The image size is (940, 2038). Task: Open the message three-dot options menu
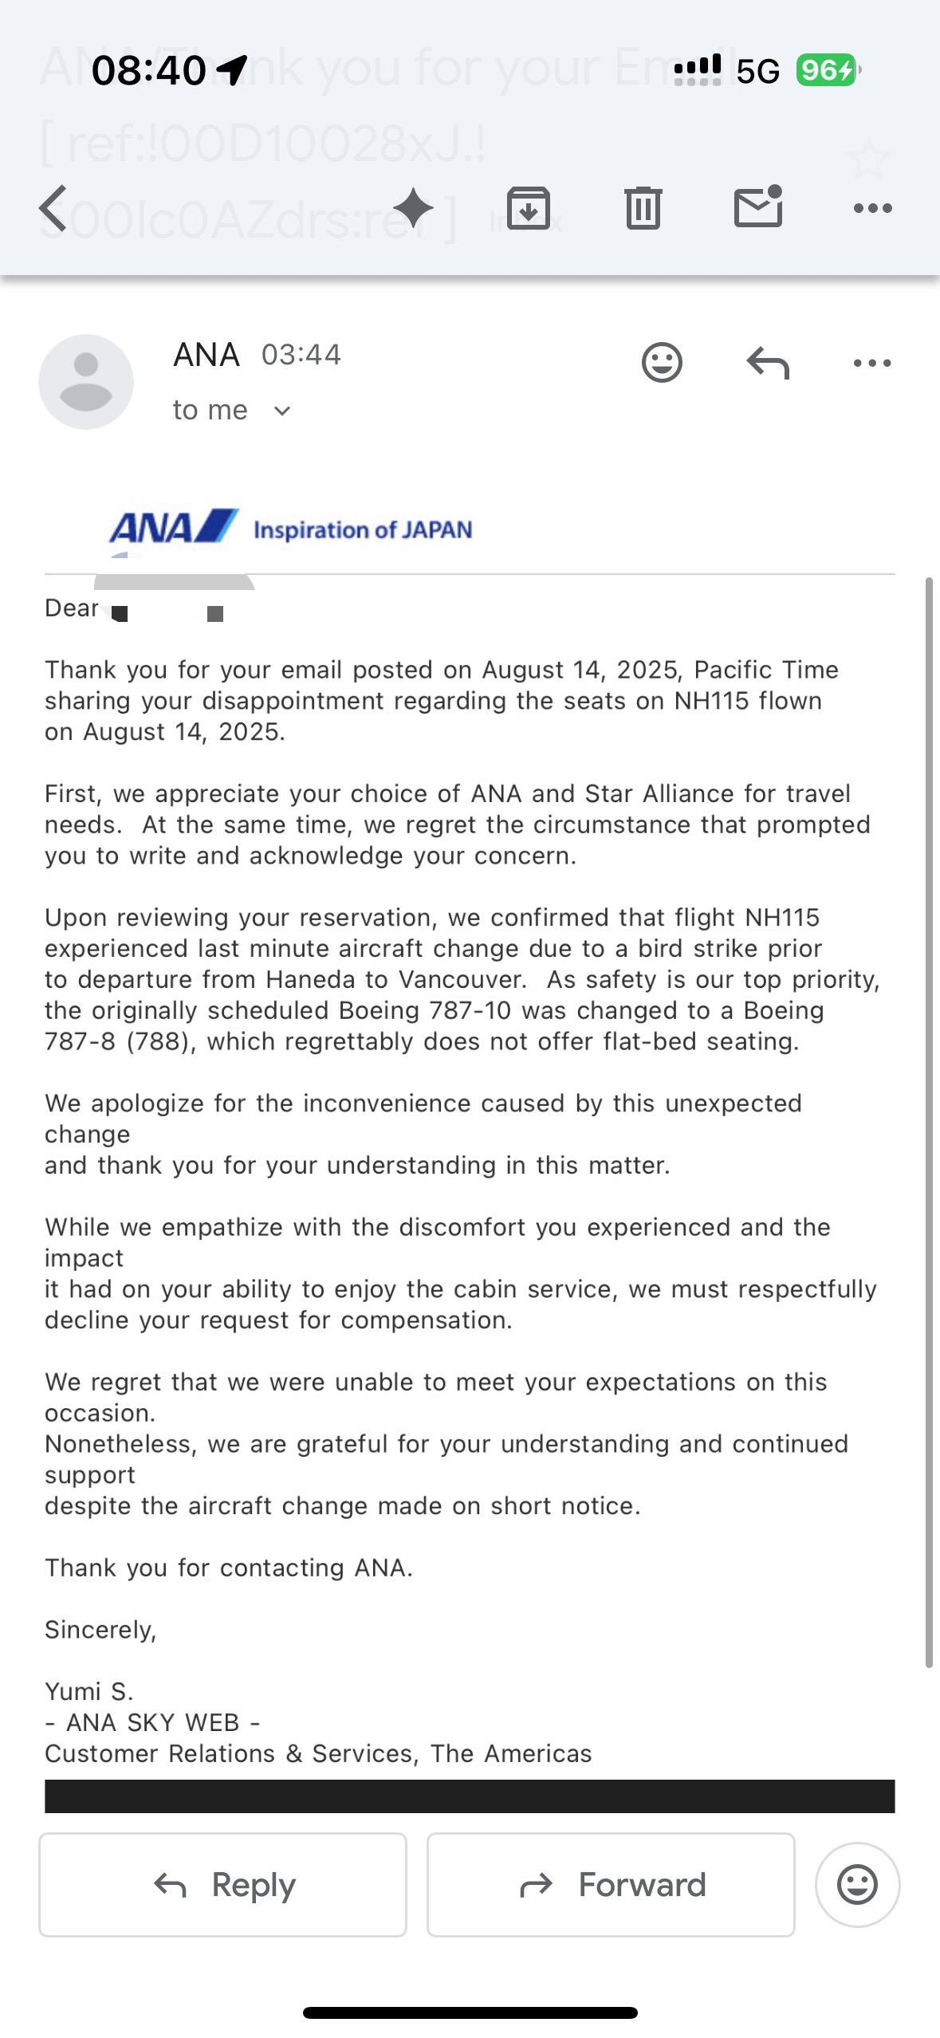(x=872, y=364)
